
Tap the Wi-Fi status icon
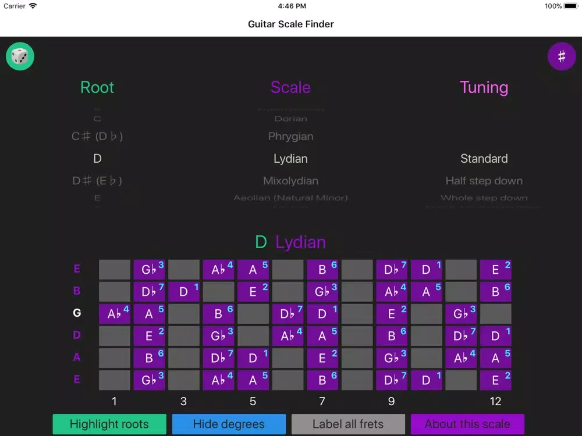[x=33, y=6]
